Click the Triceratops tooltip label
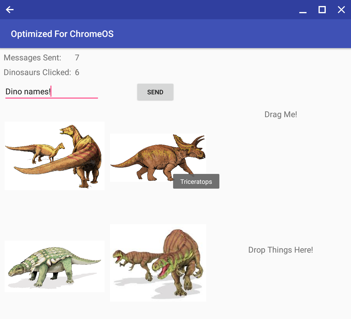The width and height of the screenshot is (351, 319). tap(196, 181)
